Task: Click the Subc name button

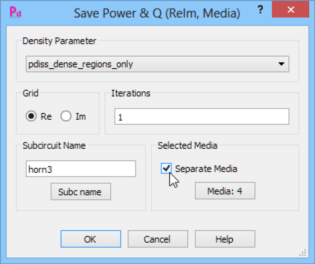Action: point(81,192)
